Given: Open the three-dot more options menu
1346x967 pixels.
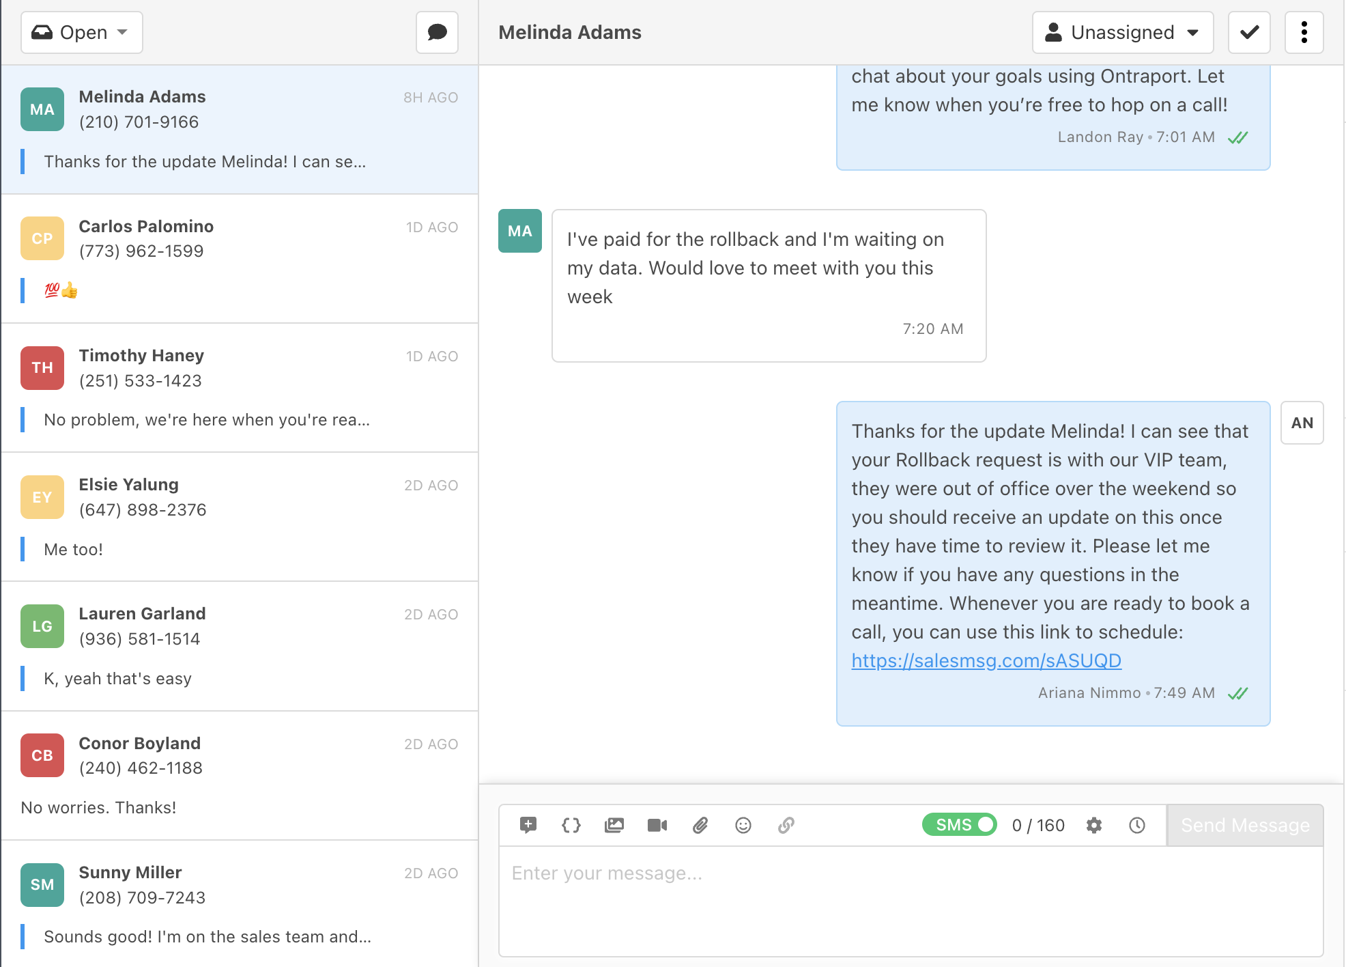Looking at the screenshot, I should point(1304,32).
